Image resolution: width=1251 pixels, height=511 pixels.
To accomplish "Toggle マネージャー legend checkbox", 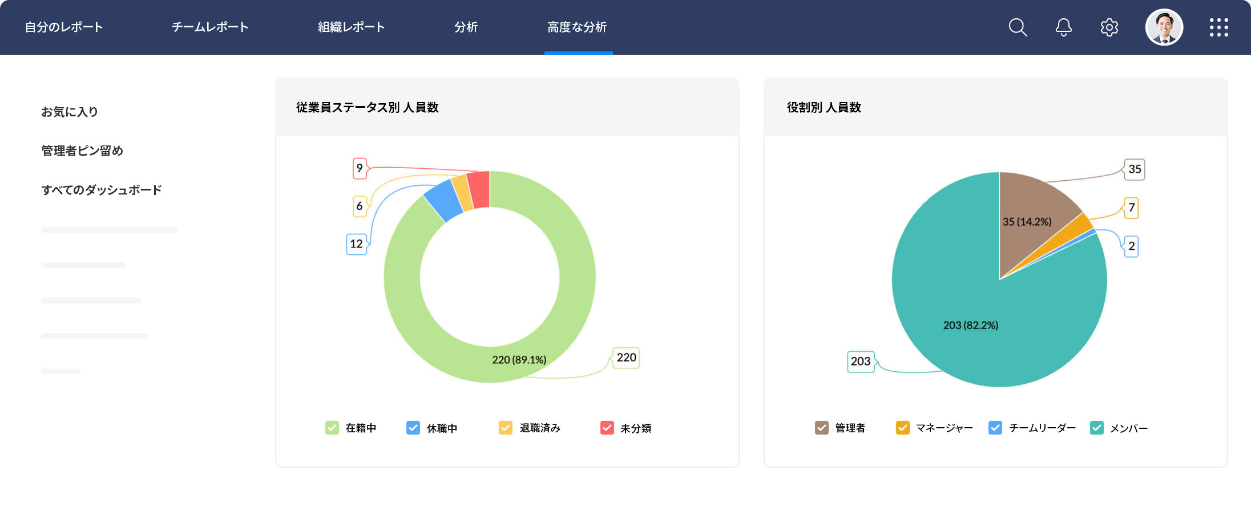I will click(x=903, y=428).
